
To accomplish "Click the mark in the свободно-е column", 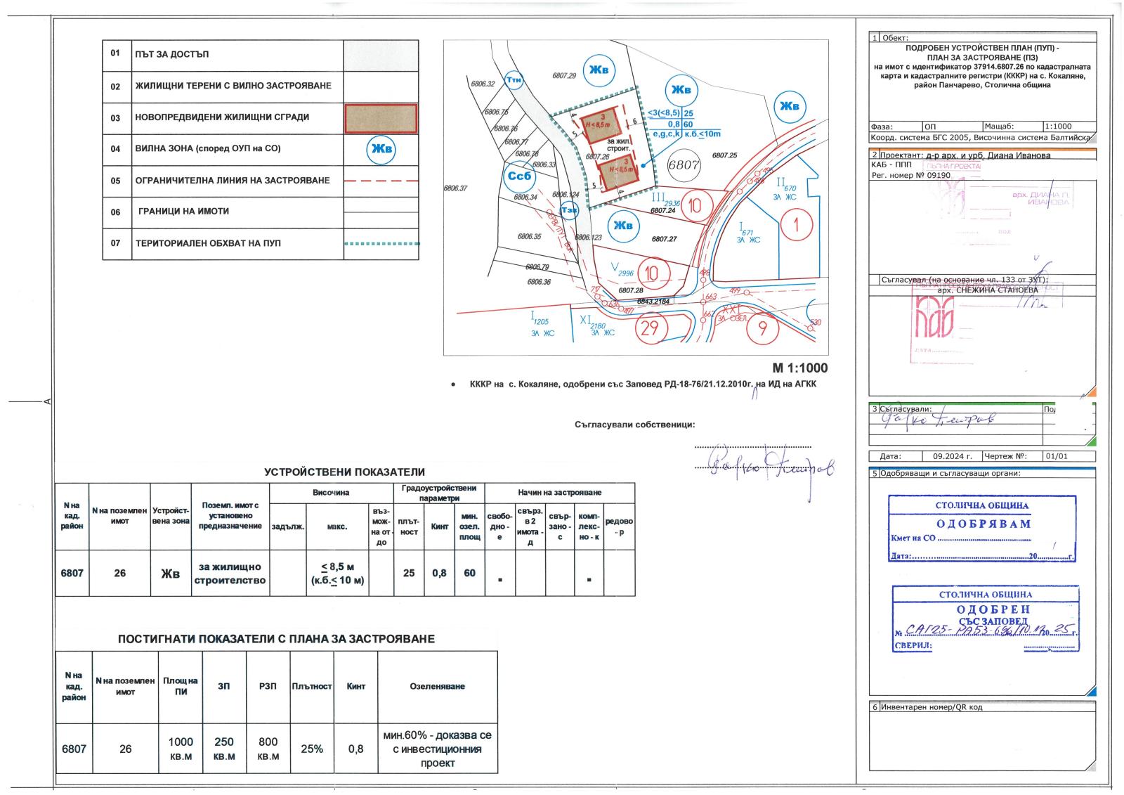I will [x=499, y=580].
